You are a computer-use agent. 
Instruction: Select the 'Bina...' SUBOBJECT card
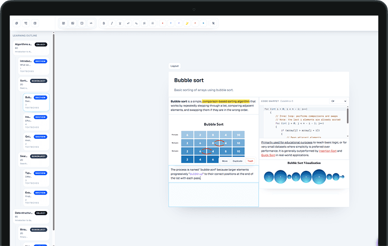(33, 233)
